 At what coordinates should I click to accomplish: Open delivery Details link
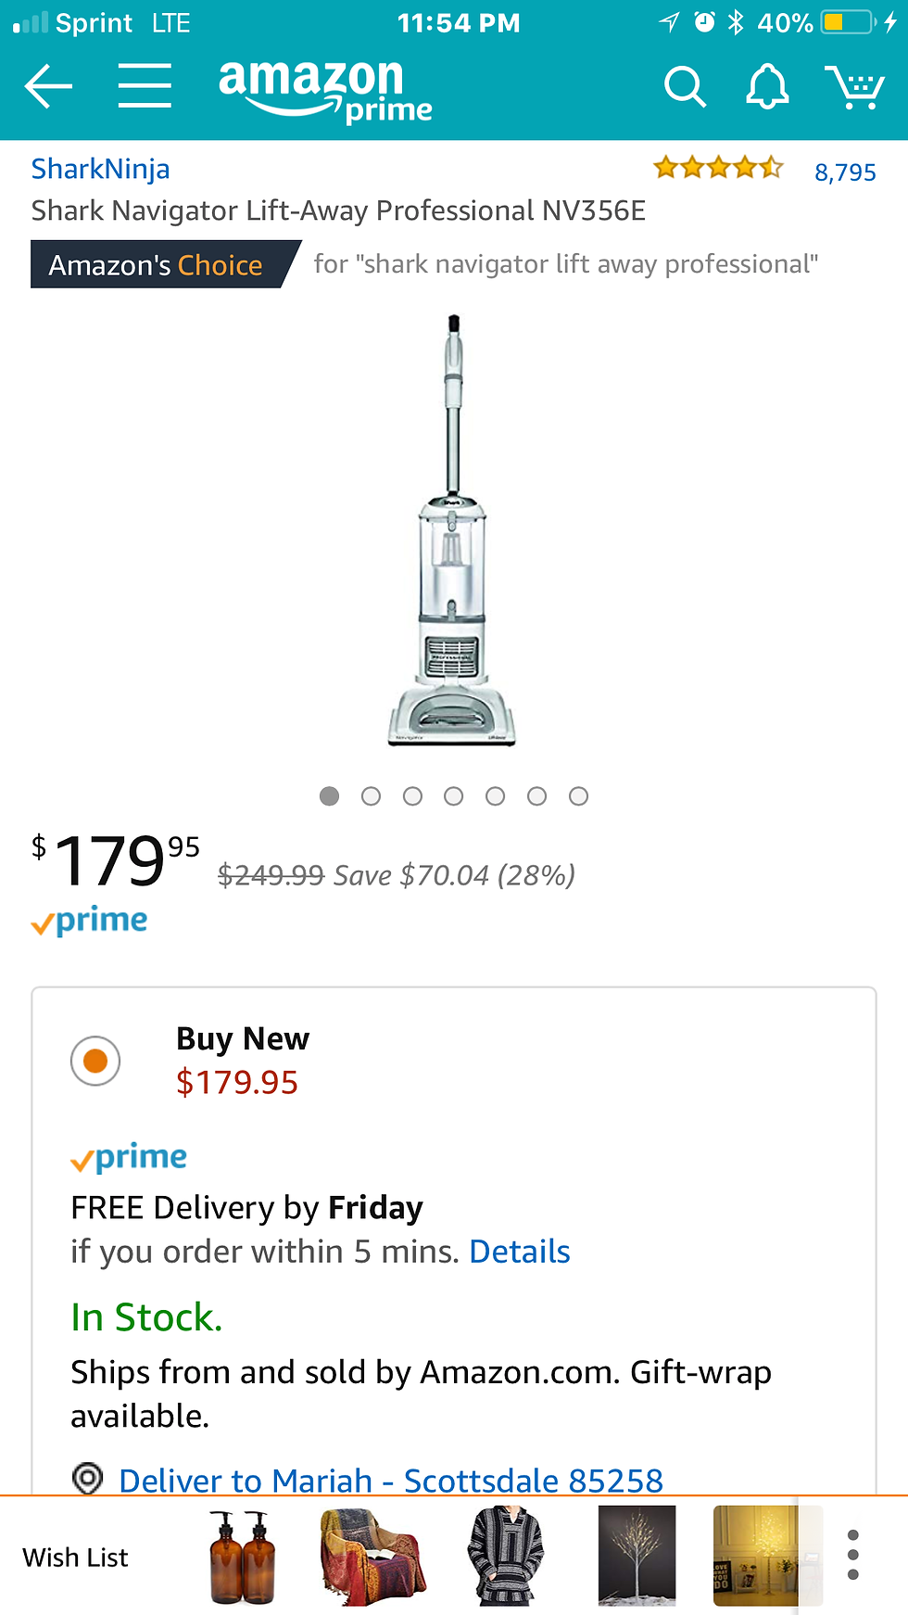[520, 1252]
